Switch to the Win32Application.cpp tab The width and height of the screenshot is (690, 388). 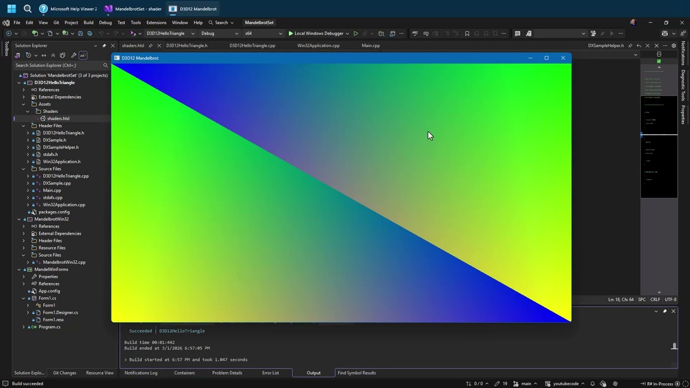pyautogui.click(x=319, y=46)
